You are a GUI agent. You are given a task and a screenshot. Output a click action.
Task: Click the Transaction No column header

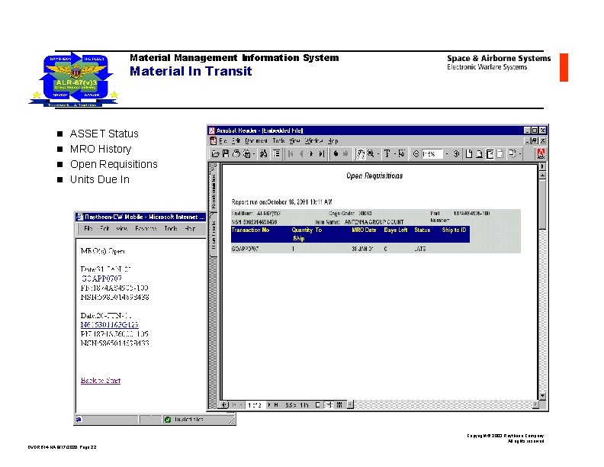[x=250, y=230]
